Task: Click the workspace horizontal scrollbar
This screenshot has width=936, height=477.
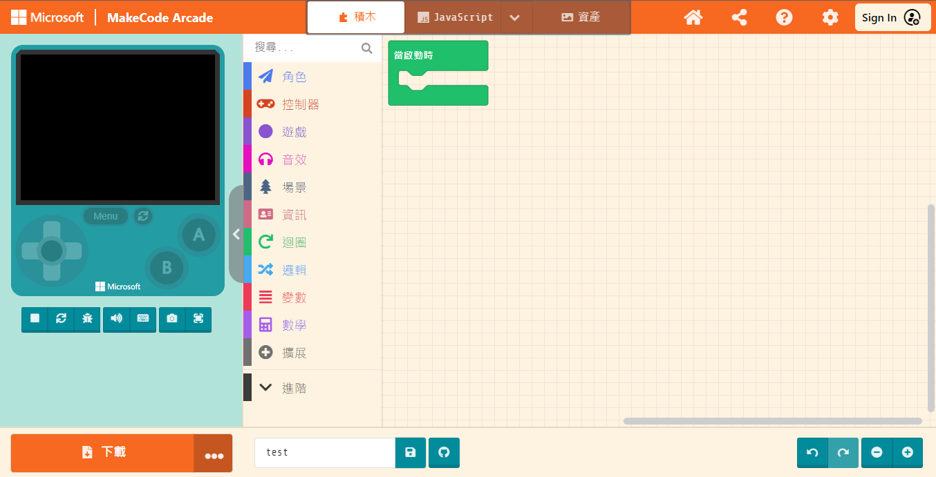Action: pos(773,420)
